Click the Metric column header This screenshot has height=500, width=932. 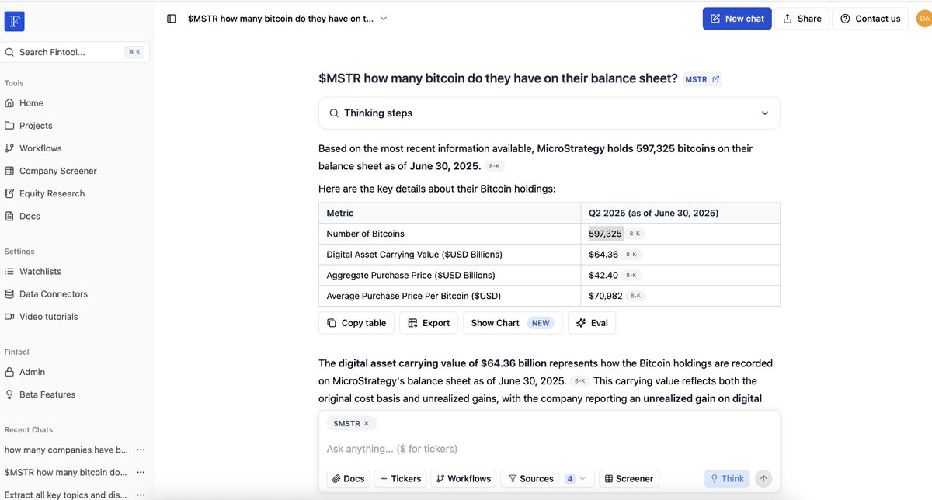point(340,213)
